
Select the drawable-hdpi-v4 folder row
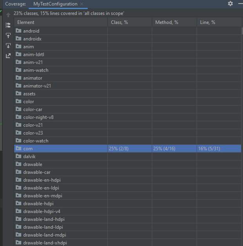click(128, 211)
